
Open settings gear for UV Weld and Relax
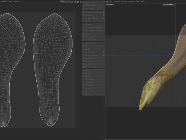[103, 18]
